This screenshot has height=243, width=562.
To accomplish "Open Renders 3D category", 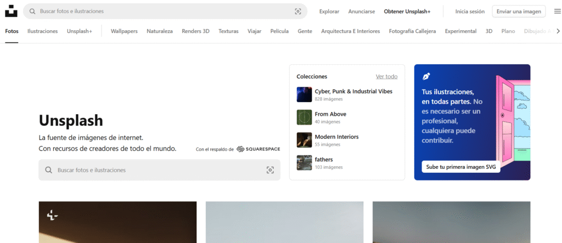I will 195,31.
